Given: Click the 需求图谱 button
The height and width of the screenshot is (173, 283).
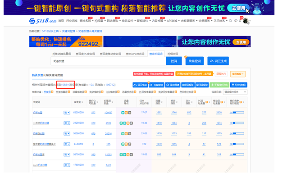Looking at the screenshot, I should (x=173, y=85).
